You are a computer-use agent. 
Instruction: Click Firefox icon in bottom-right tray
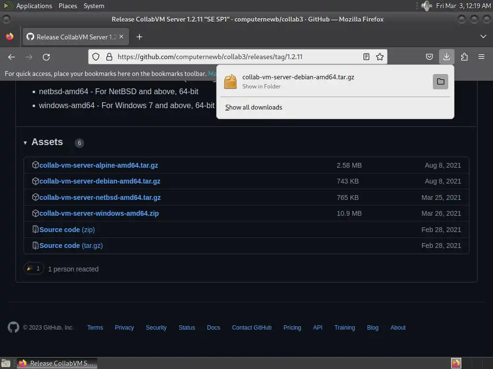456,363
